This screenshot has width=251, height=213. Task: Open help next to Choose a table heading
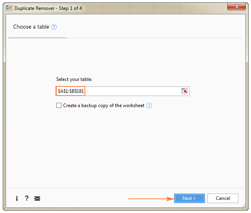54,27
